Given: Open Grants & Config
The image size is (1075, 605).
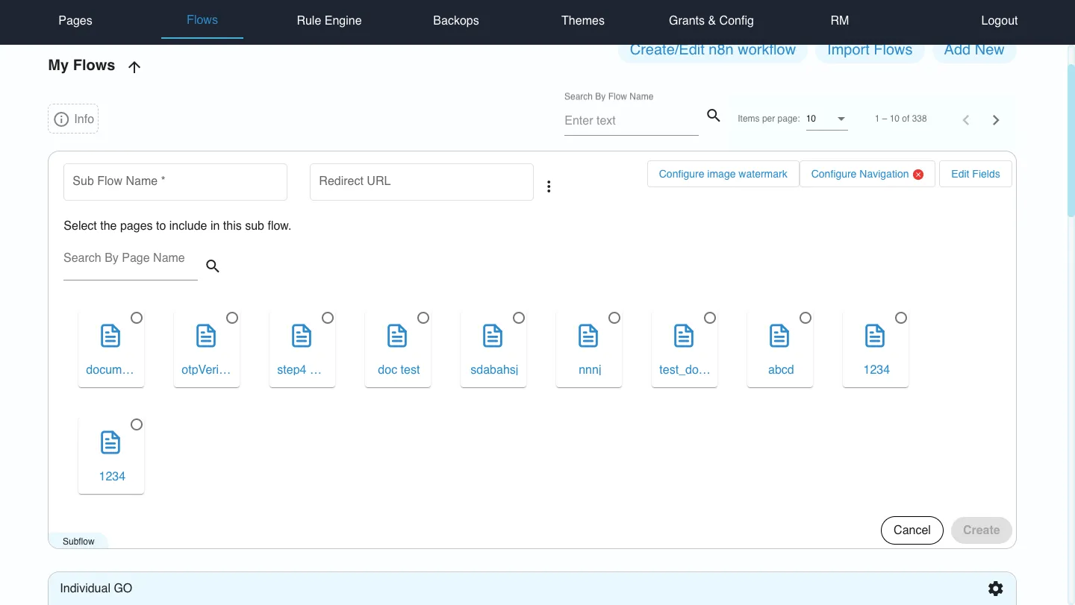Looking at the screenshot, I should (711, 21).
